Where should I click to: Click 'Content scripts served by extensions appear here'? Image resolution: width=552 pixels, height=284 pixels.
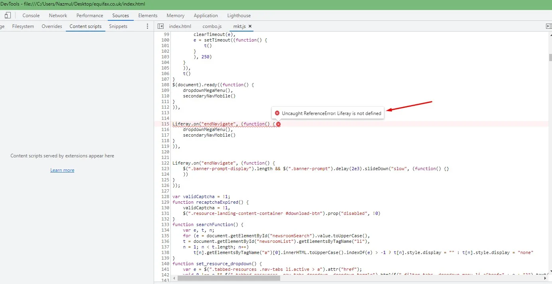tap(62, 156)
